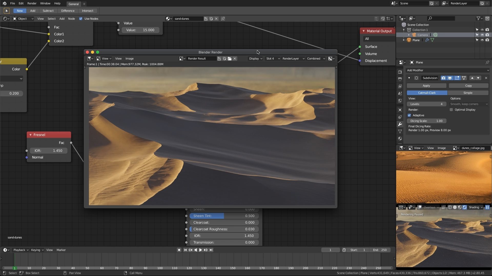This screenshot has height=276, width=492.
Task: Unlink the sand-dunes material with X
Action: [216, 19]
